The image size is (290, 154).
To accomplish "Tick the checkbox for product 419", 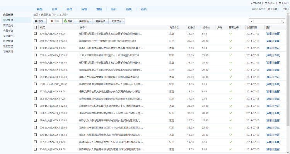I will (35, 48).
